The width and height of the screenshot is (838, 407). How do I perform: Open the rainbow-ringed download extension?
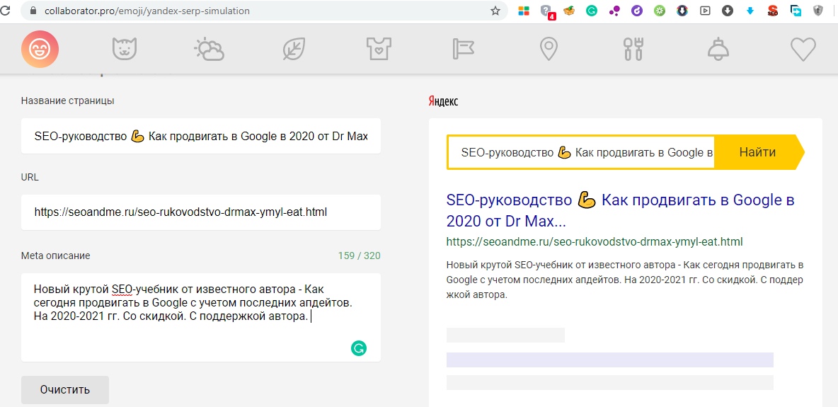coord(682,11)
